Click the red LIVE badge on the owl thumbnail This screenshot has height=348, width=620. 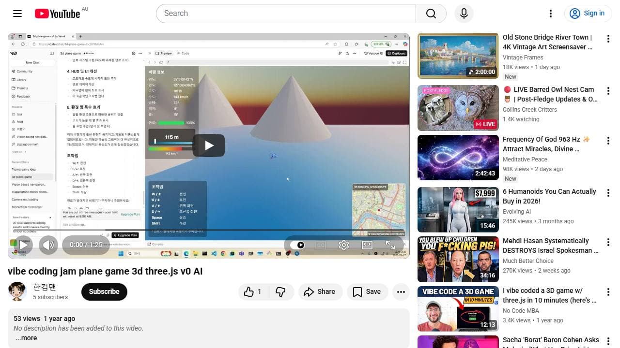(485, 124)
